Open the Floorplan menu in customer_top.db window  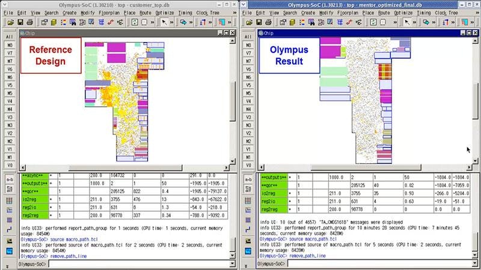tap(109, 13)
